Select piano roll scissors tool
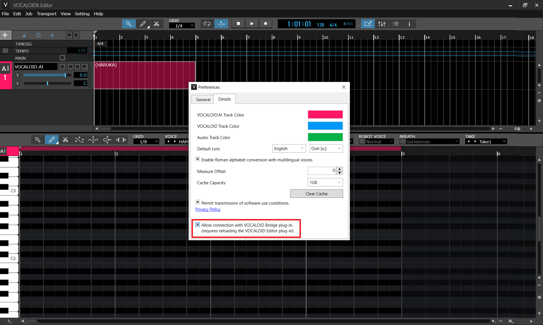This screenshot has height=325, width=543. point(65,140)
